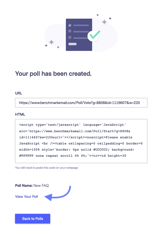Click inside the HTML embed code box
Viewport: 163px width, 238px height.
[81, 141]
